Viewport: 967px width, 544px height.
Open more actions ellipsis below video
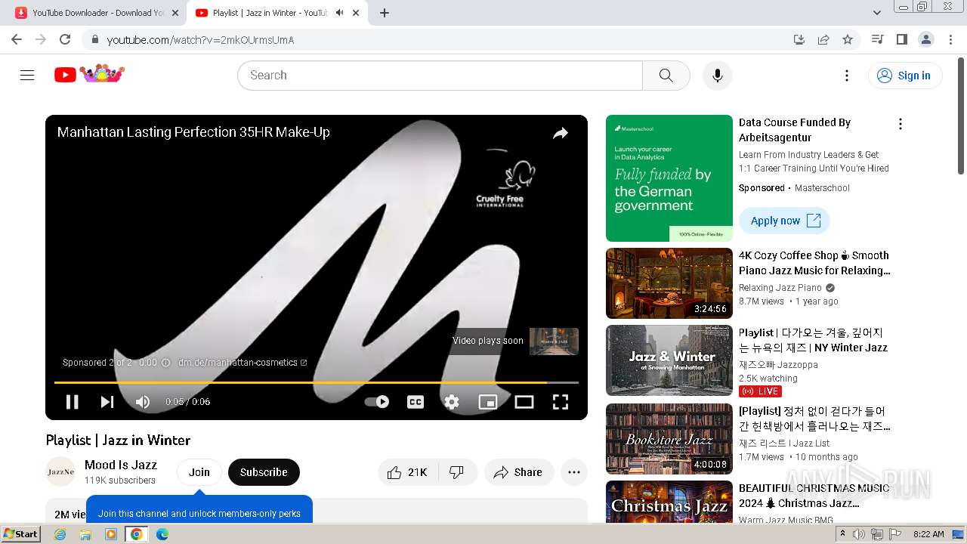574,472
